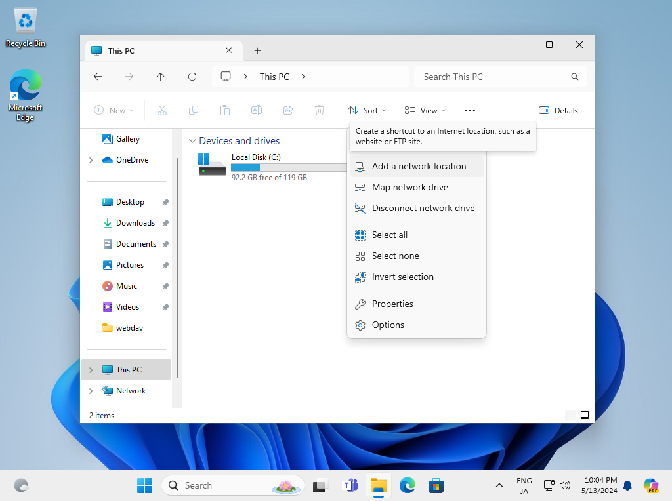This screenshot has height=501, width=672.
Task: Open Microsoft Edge desktop shortcut
Action: coord(26,95)
